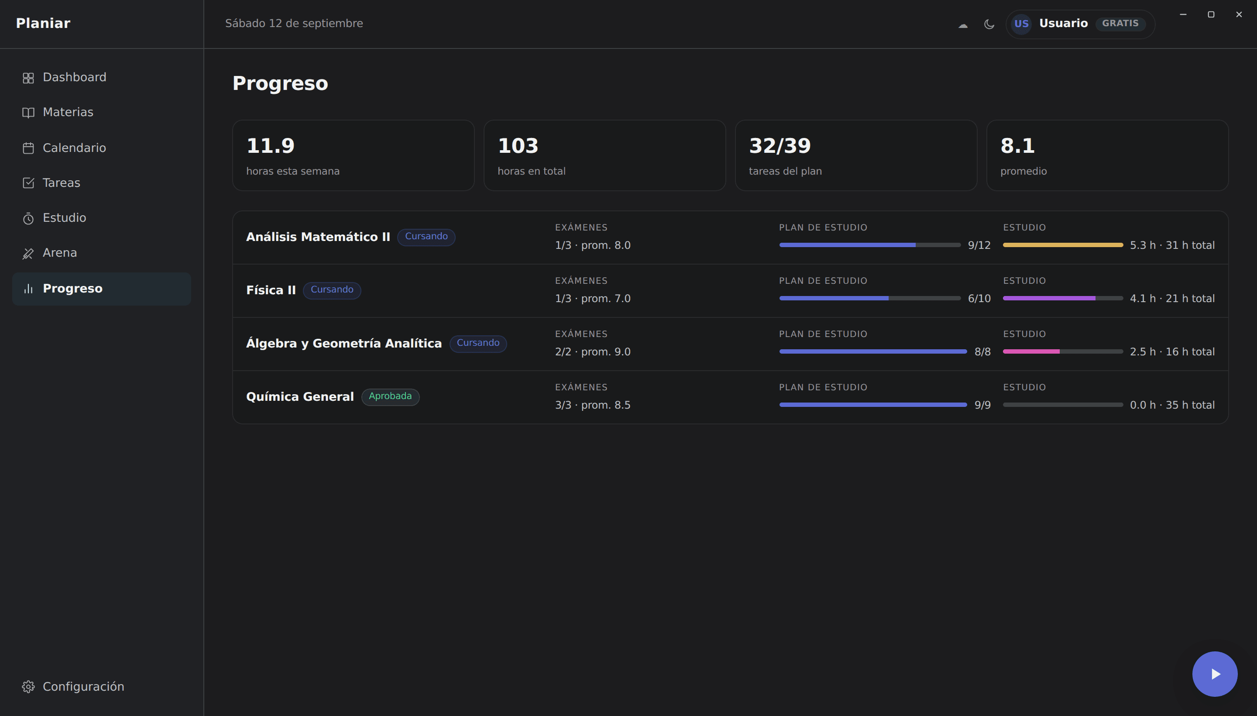Image resolution: width=1257 pixels, height=716 pixels.
Task: Toggle dark mode with moon icon
Action: (989, 24)
